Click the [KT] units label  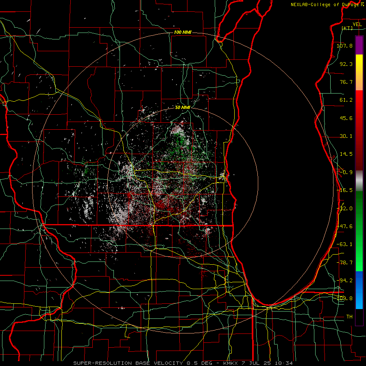(x=347, y=28)
